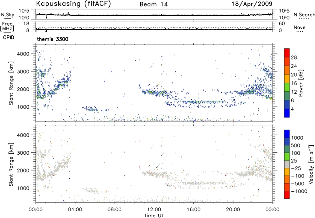The height and width of the screenshot is (218, 315).
Task: Click the velocity panel 'Slant Range [km]' label
Action: coord(11,164)
